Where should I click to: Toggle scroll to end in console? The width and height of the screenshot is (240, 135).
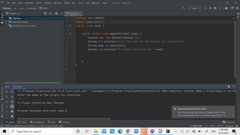pyautogui.click(x=12, y=106)
